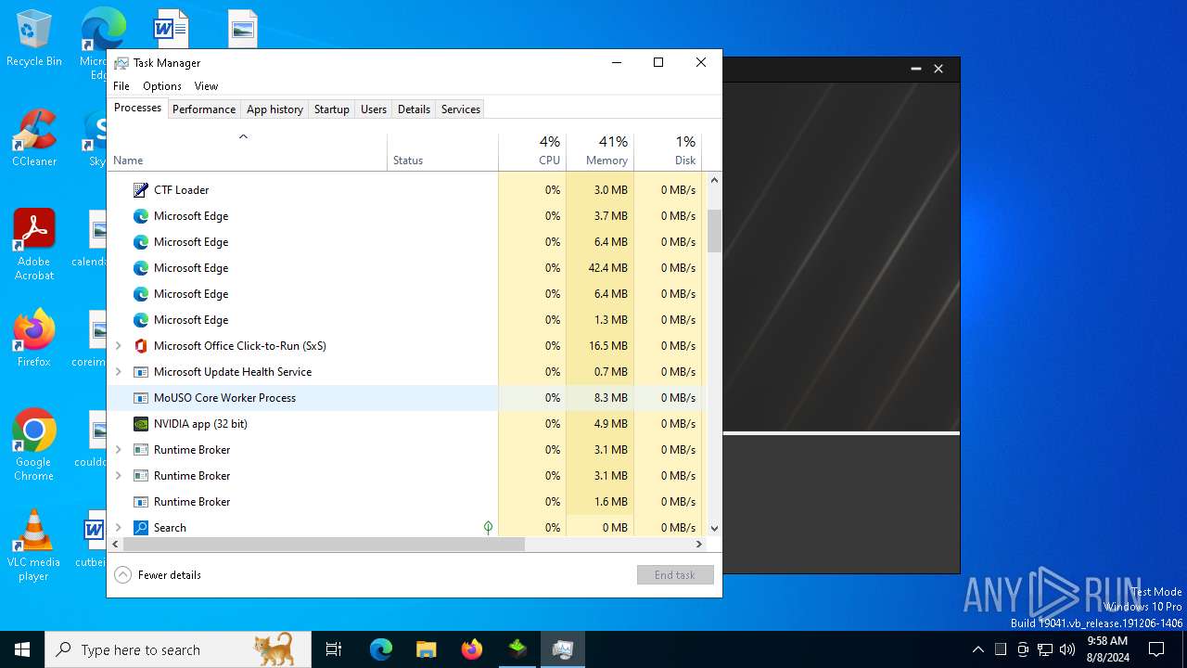Sort processes by Memory column

pyautogui.click(x=600, y=151)
